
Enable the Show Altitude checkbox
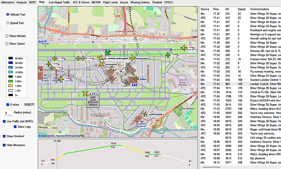click(7, 36)
